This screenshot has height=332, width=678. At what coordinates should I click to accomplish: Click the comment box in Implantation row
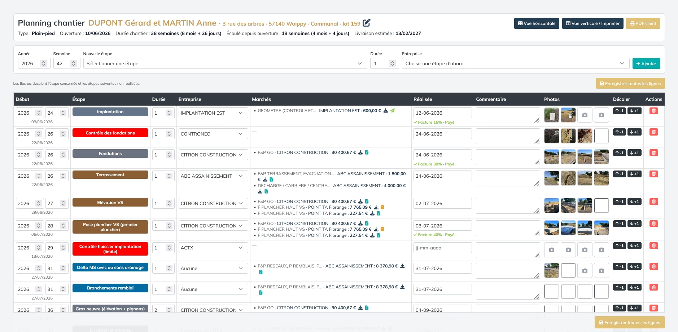[x=508, y=115]
